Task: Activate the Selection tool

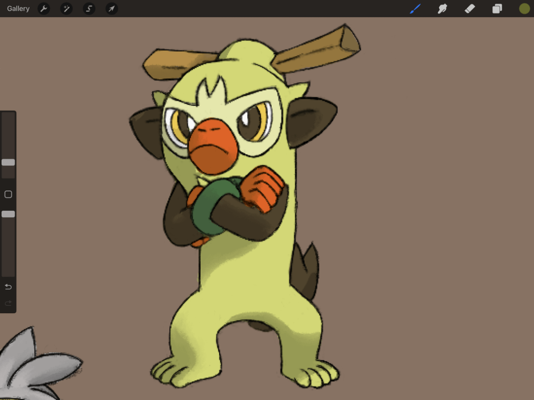Action: tap(89, 8)
